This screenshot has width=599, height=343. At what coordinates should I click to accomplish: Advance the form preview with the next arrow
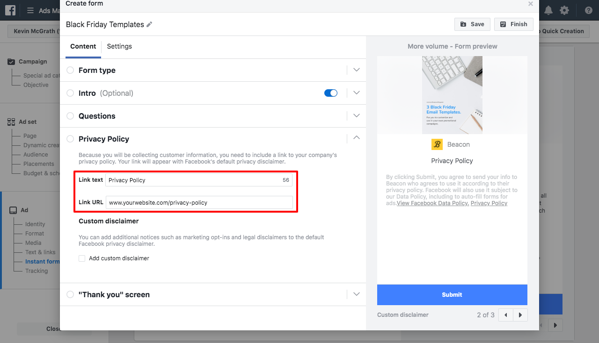(x=520, y=315)
